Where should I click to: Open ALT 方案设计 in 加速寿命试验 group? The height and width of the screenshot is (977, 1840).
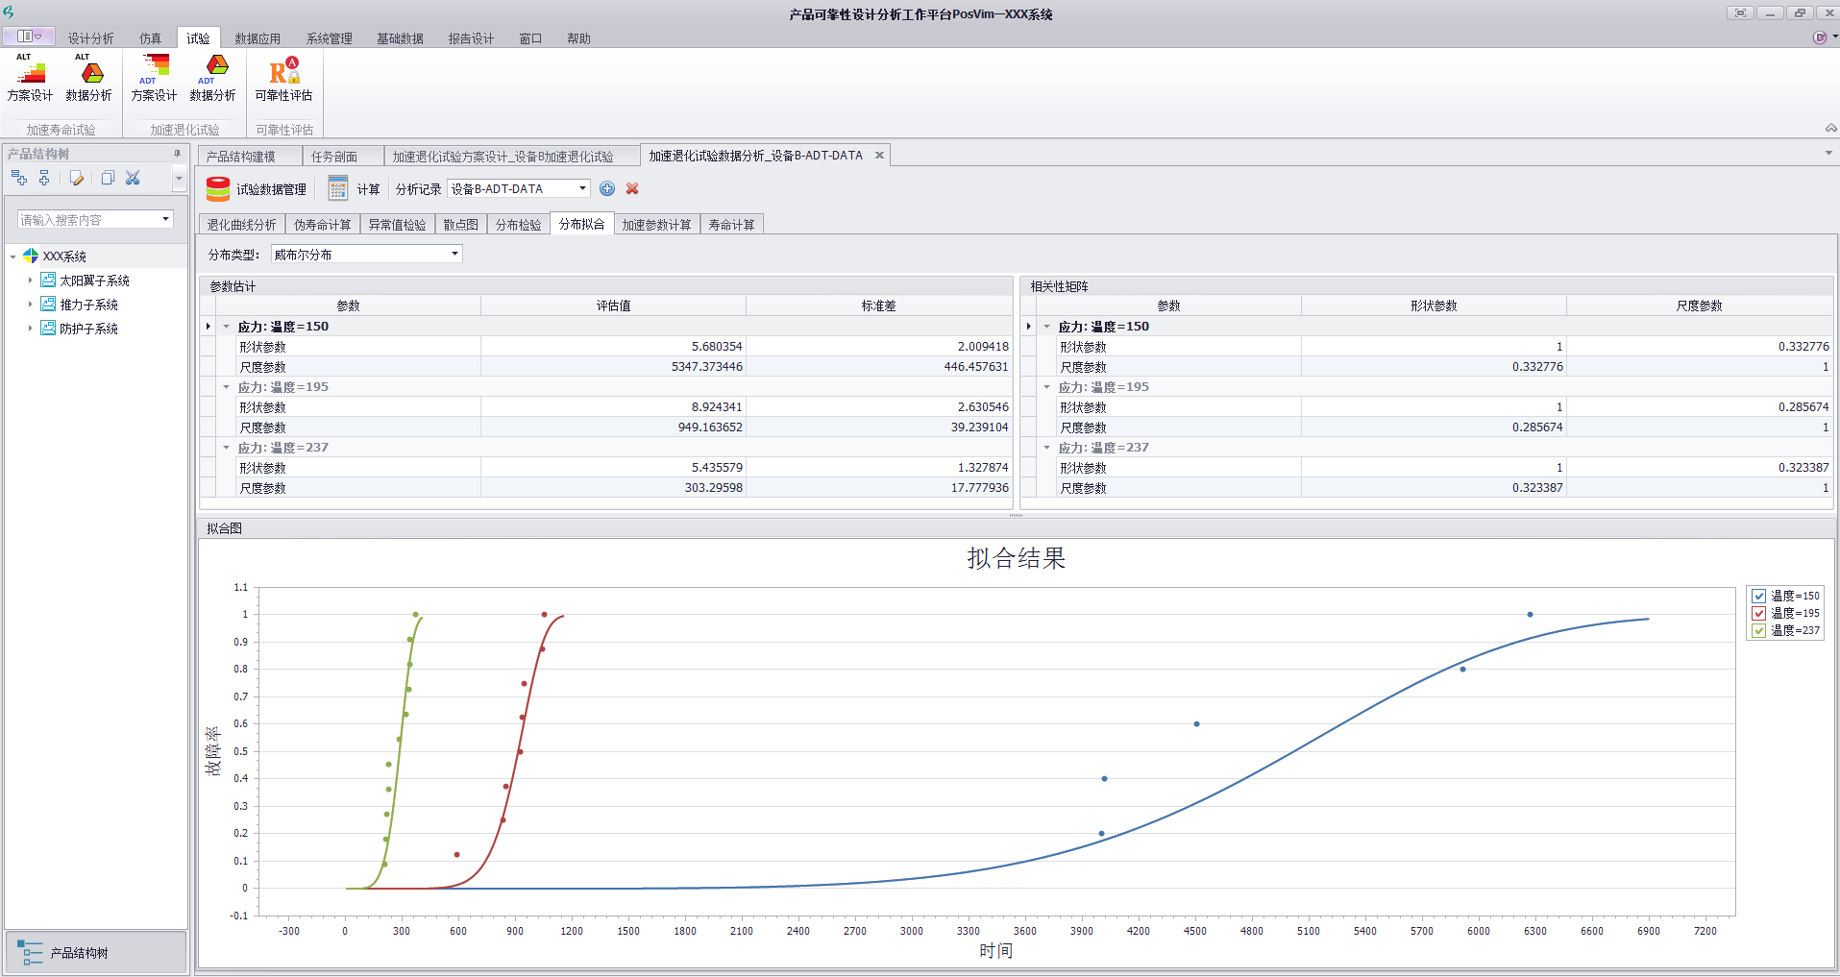tap(30, 78)
